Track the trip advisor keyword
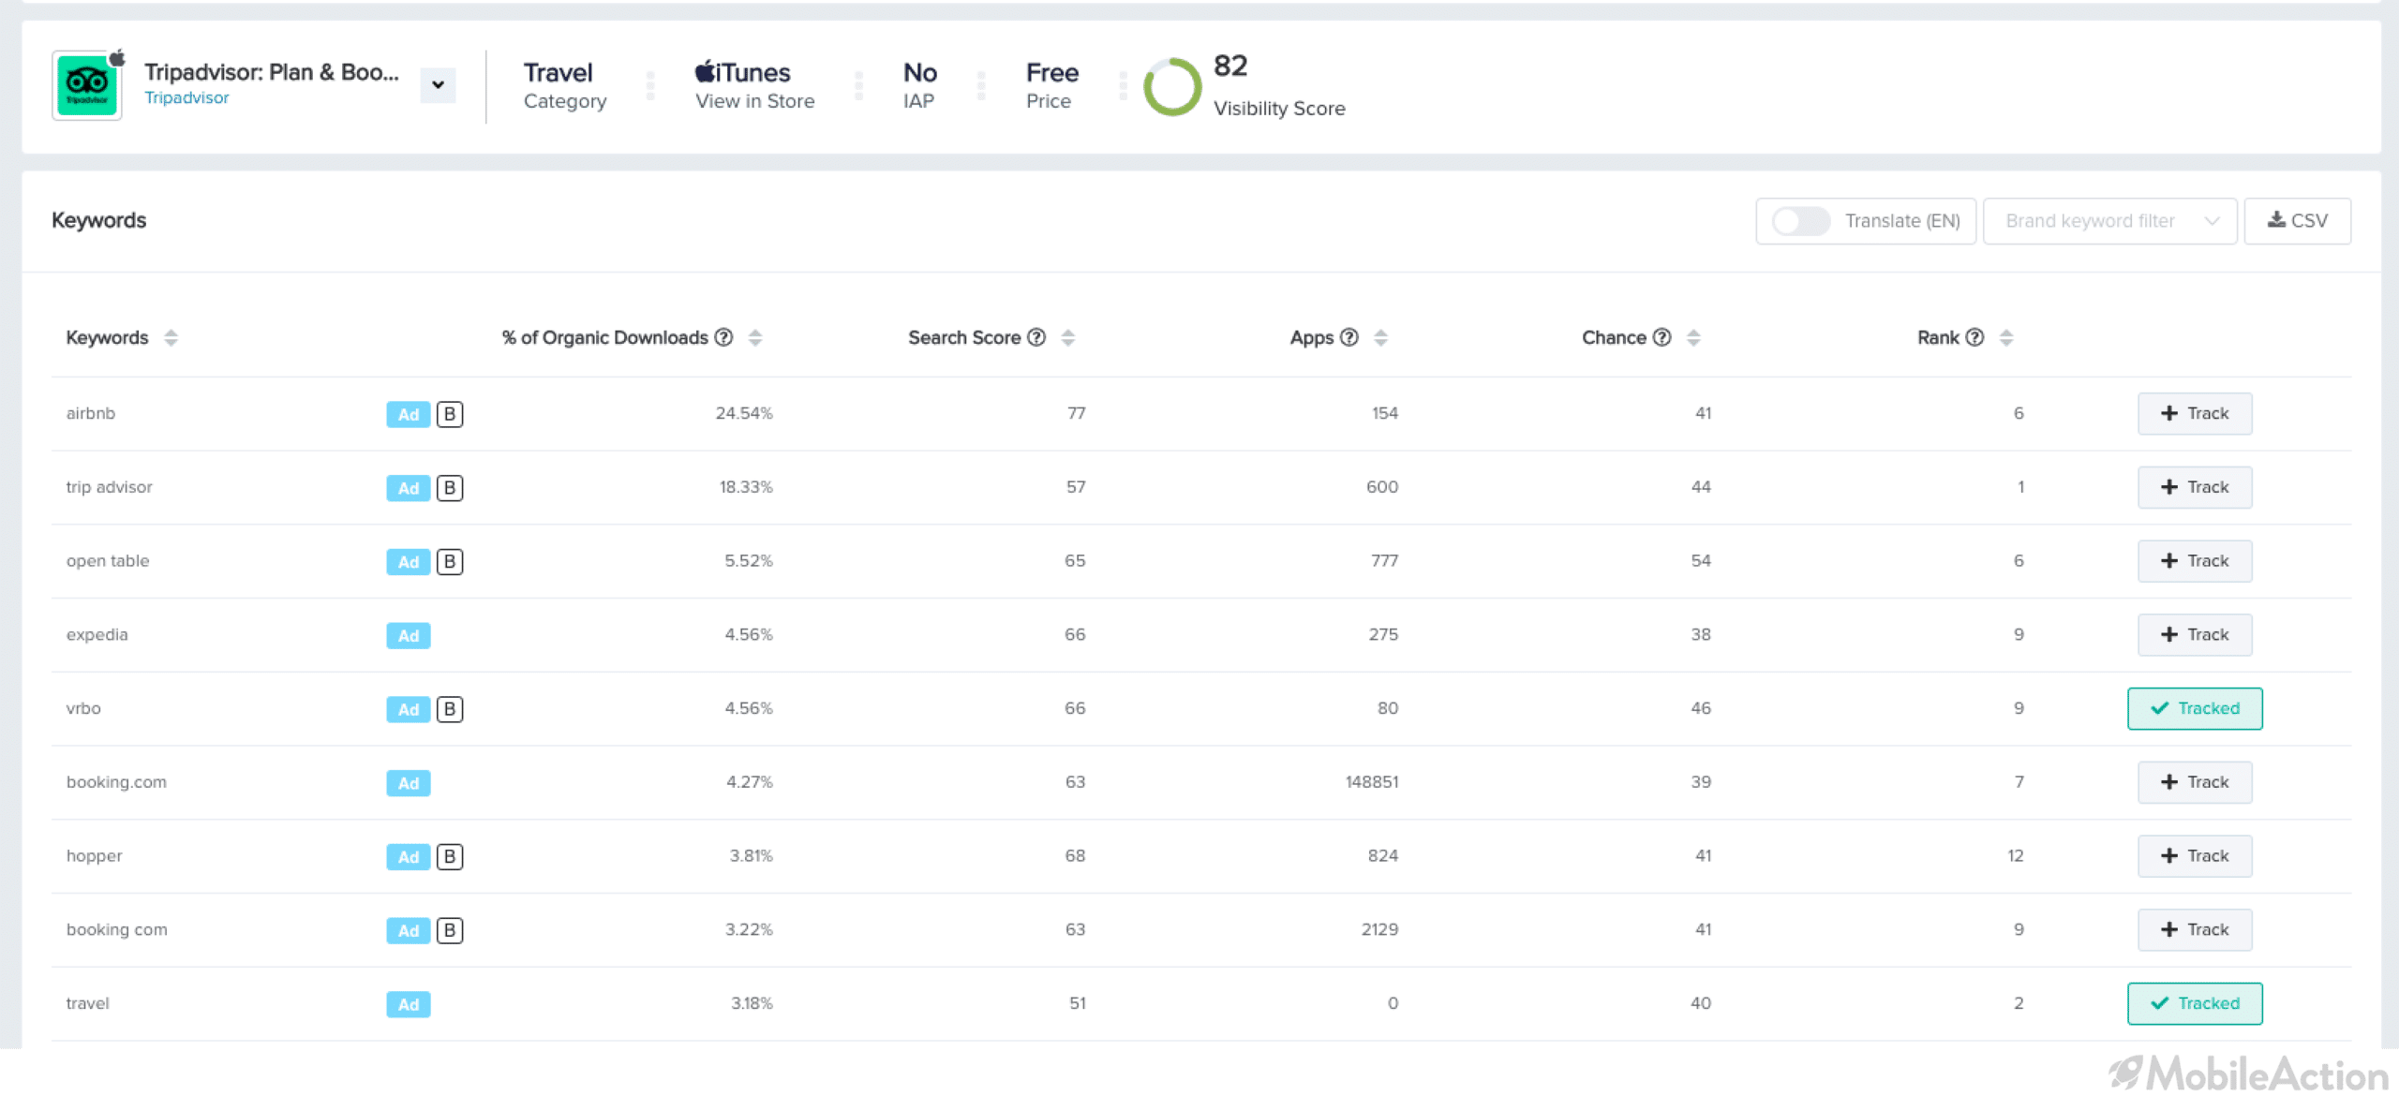 [2195, 487]
